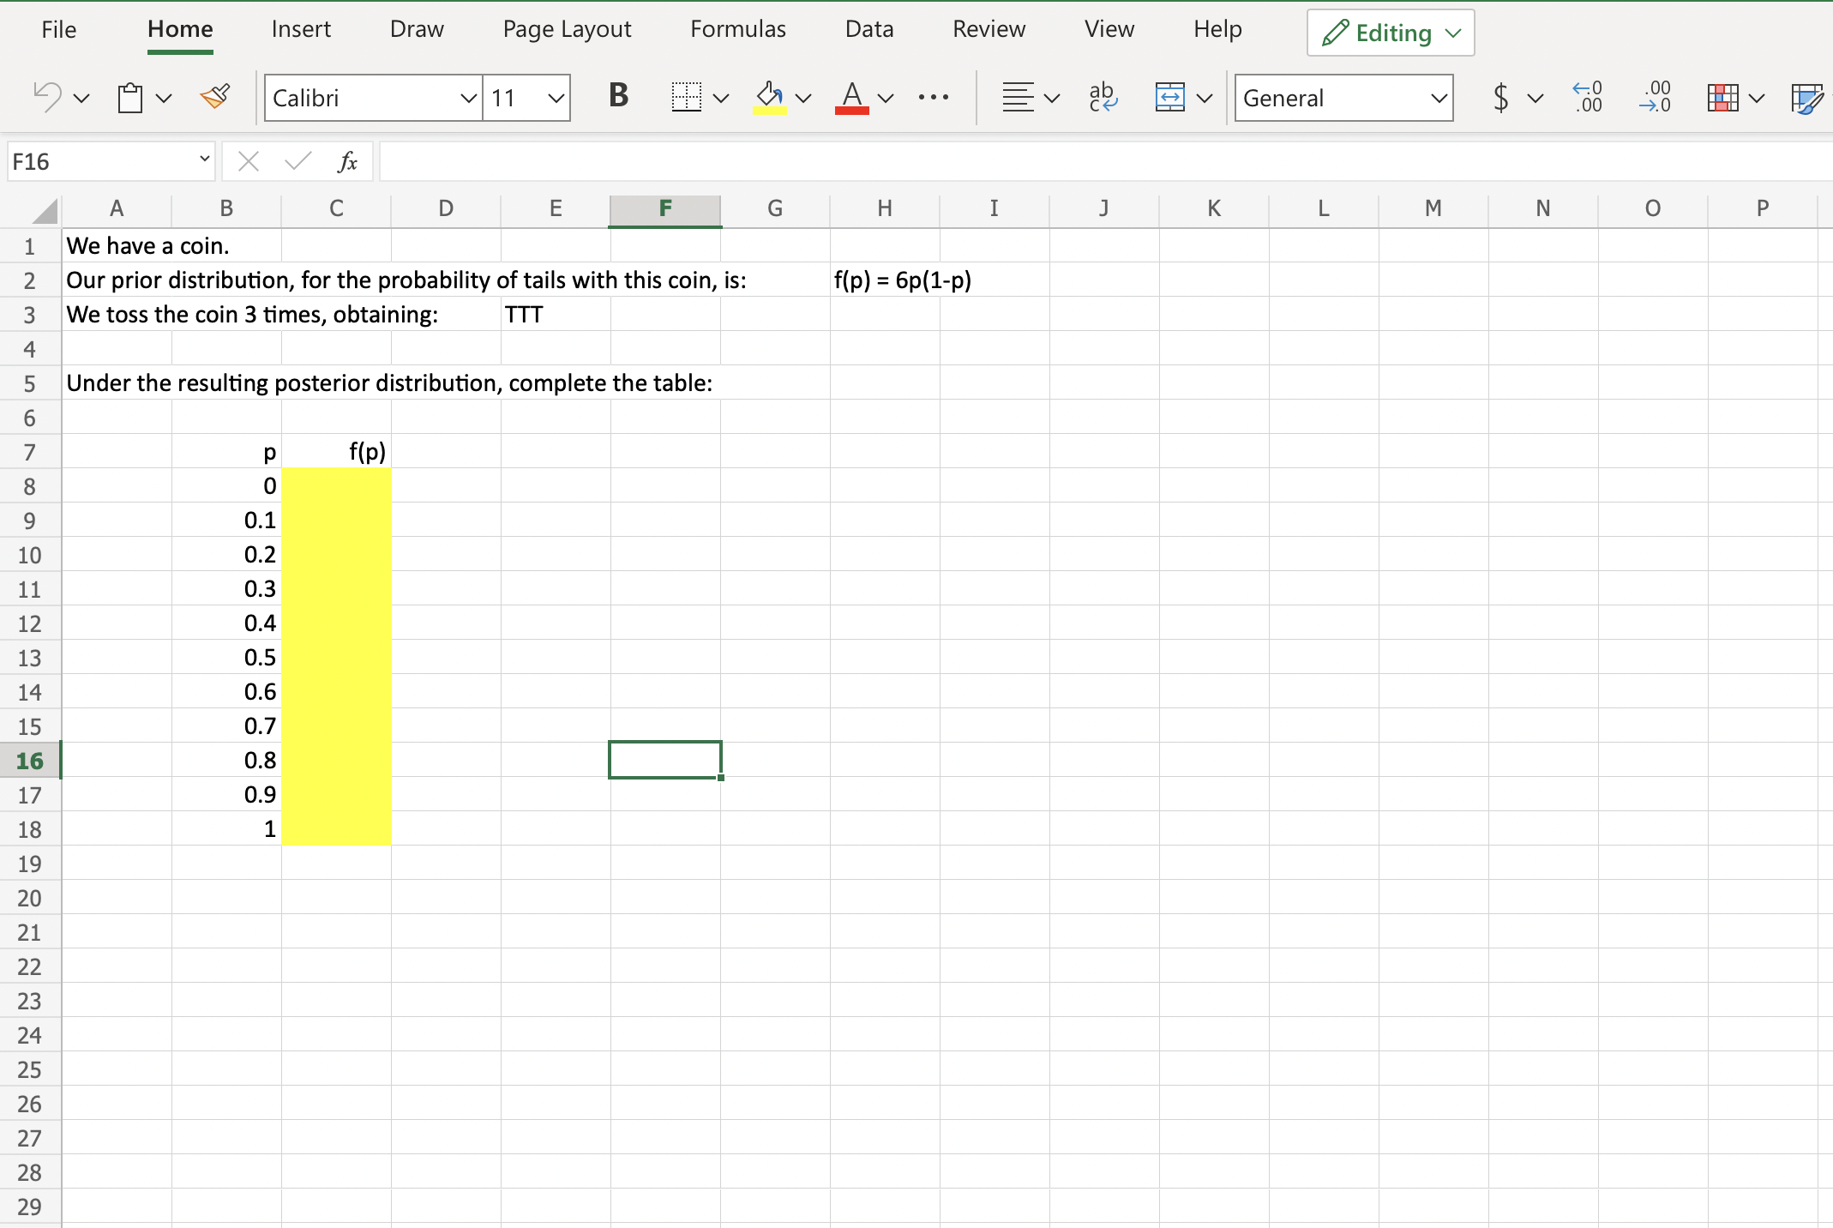Select the cell containing TTT
This screenshot has height=1228, width=1833.
click(x=556, y=314)
